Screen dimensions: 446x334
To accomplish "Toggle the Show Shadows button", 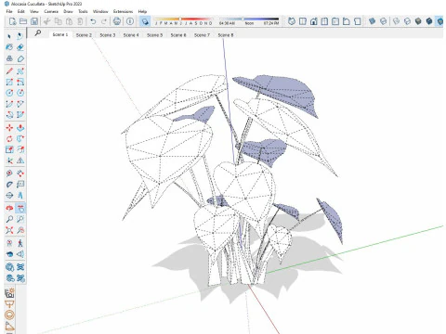I will tap(145, 21).
